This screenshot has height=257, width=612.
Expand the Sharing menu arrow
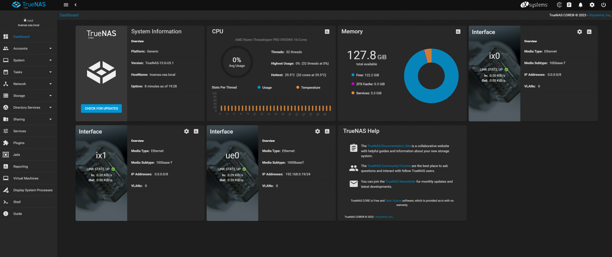coord(50,119)
